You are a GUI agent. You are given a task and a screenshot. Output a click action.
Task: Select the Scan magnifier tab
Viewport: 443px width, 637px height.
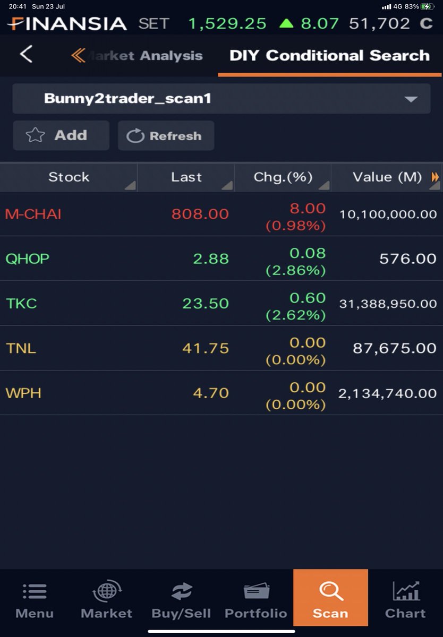tap(330, 598)
